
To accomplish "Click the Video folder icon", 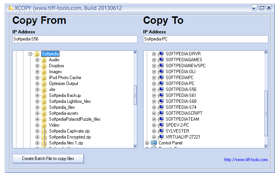I will point(44,125).
